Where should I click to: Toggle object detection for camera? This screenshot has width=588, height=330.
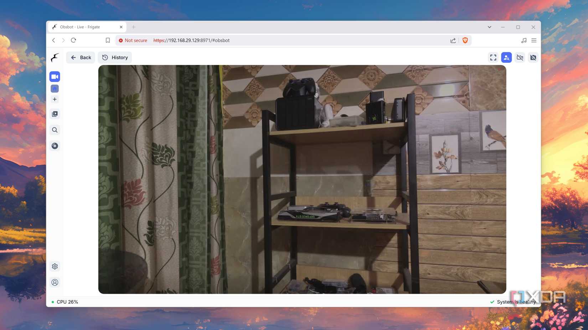pyautogui.click(x=506, y=57)
